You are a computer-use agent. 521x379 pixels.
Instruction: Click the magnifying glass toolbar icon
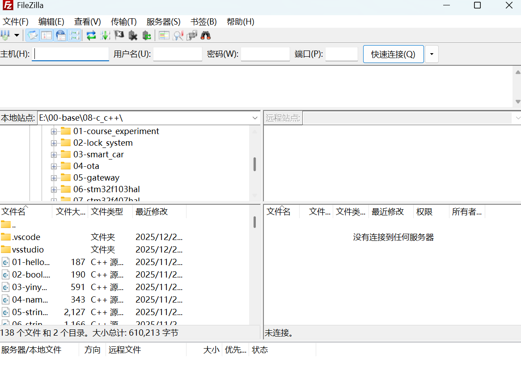[x=178, y=35]
